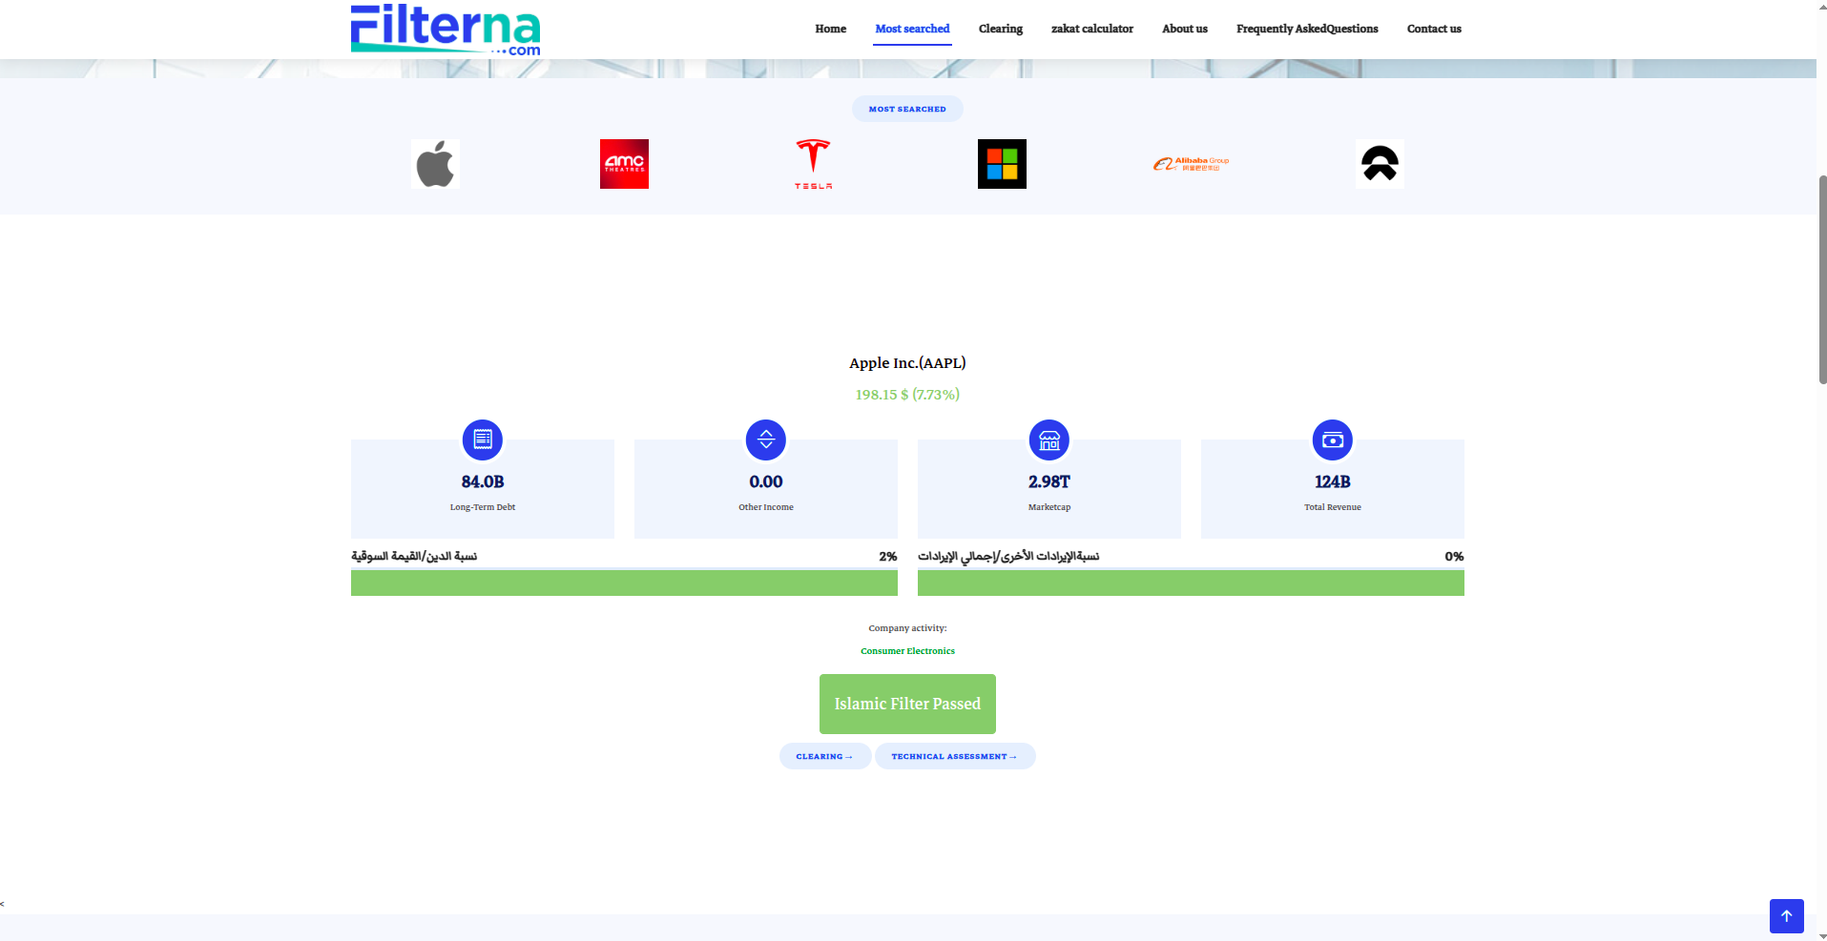Viewport: 1827px width, 941px height.
Task: Choose the Microsoft logo tile
Action: coord(1002,164)
